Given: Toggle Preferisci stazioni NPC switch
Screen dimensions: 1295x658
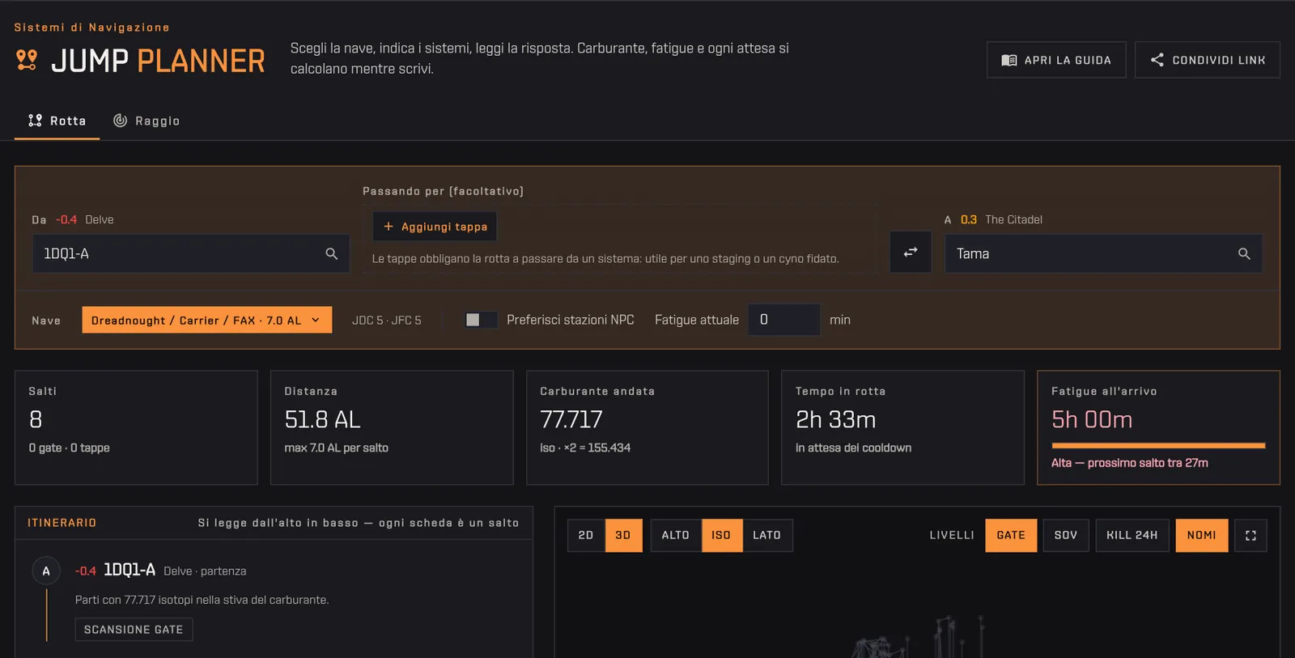Looking at the screenshot, I should 481,320.
